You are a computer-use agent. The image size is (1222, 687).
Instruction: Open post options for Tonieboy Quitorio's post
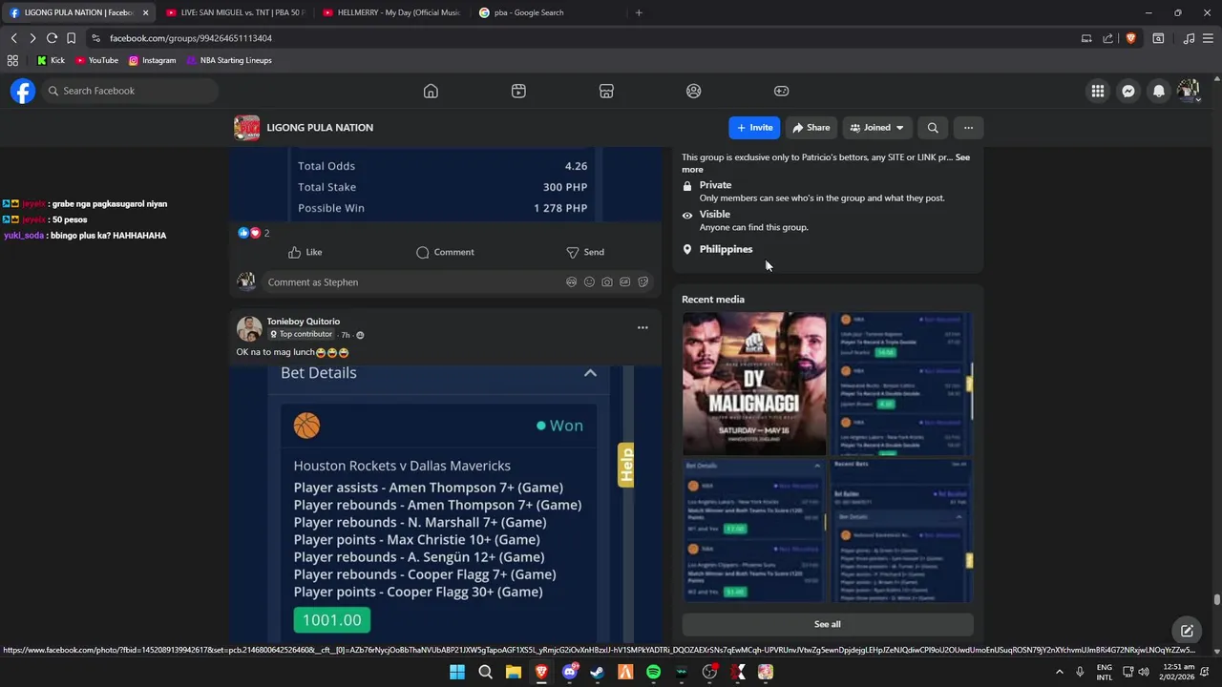643,327
